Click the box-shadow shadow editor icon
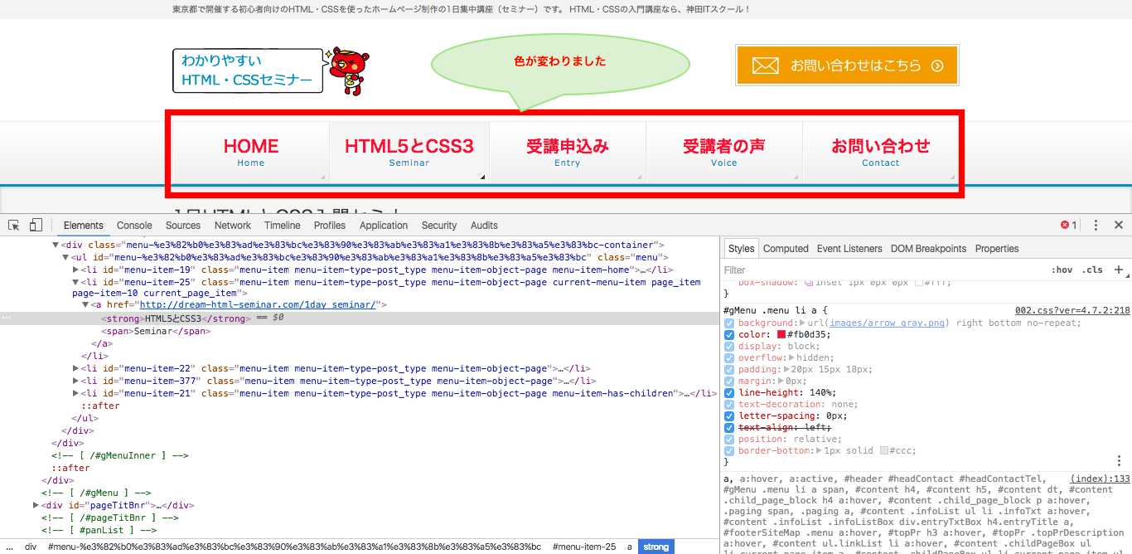 coord(810,283)
